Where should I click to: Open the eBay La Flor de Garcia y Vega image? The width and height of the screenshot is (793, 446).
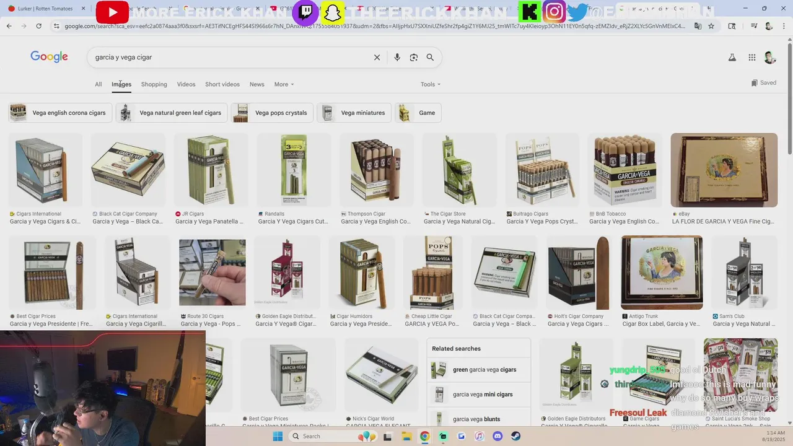pyautogui.click(x=724, y=170)
